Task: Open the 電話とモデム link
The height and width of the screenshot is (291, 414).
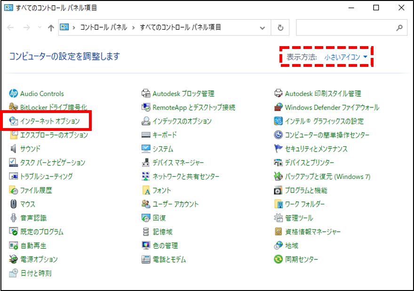Action: [169, 259]
